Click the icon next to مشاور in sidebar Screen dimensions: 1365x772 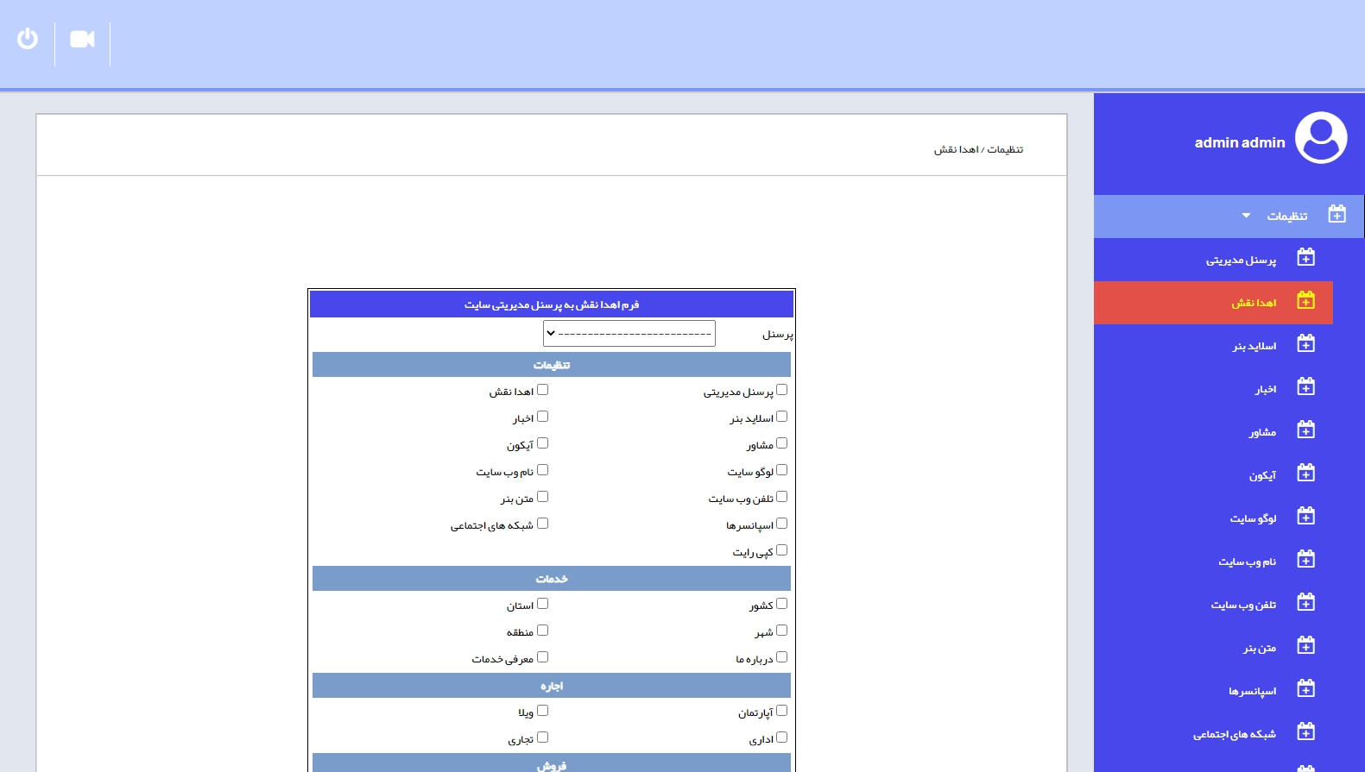pos(1305,430)
